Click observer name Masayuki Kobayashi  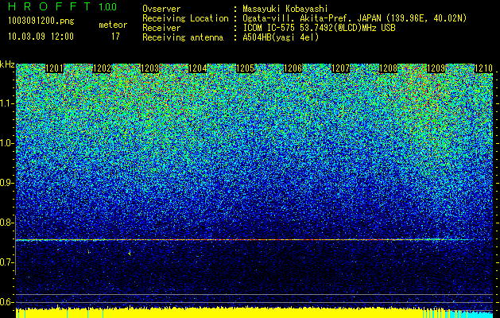285,9
